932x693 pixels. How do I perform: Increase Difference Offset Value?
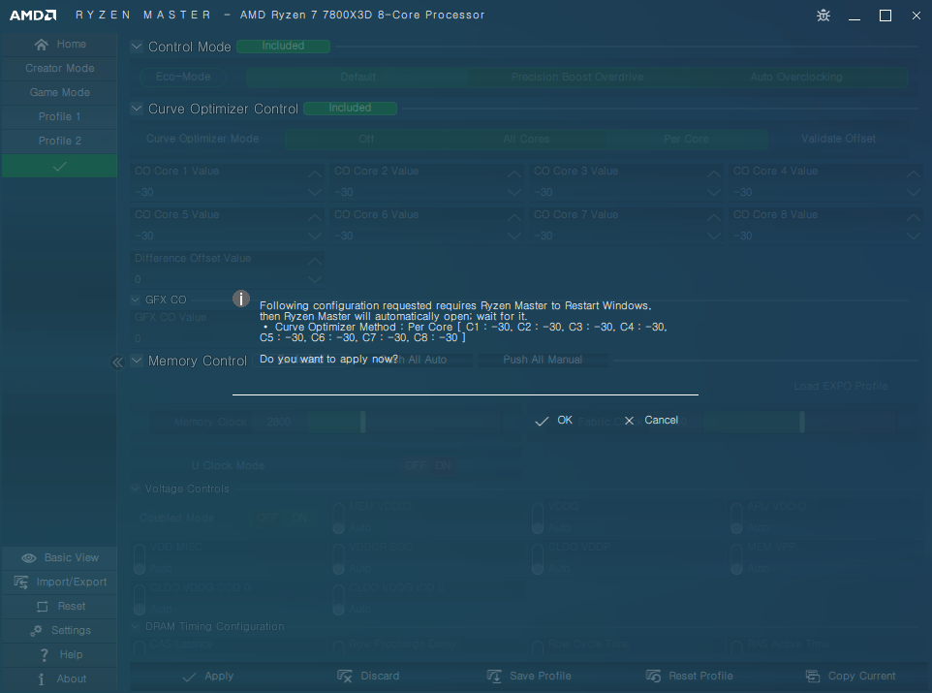point(315,261)
